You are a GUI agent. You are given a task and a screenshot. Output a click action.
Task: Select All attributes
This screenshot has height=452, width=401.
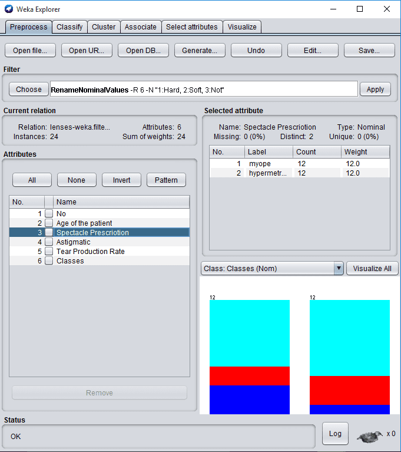(32, 180)
